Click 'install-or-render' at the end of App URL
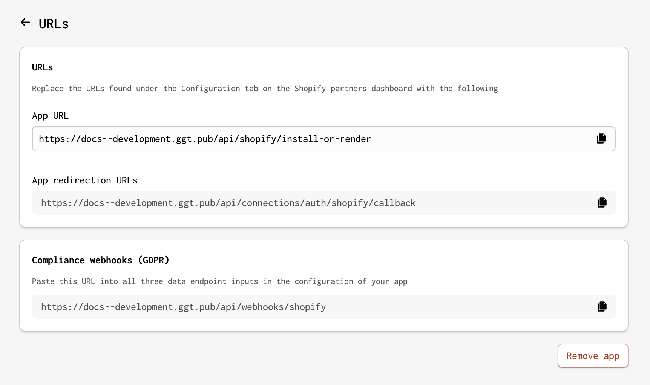Viewport: 650px width, 385px height. pyautogui.click(x=326, y=139)
